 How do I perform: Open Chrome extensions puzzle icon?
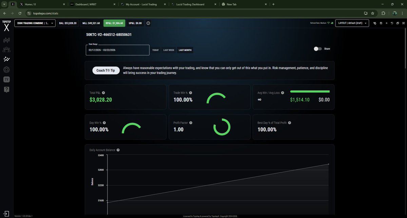pos(384,13)
